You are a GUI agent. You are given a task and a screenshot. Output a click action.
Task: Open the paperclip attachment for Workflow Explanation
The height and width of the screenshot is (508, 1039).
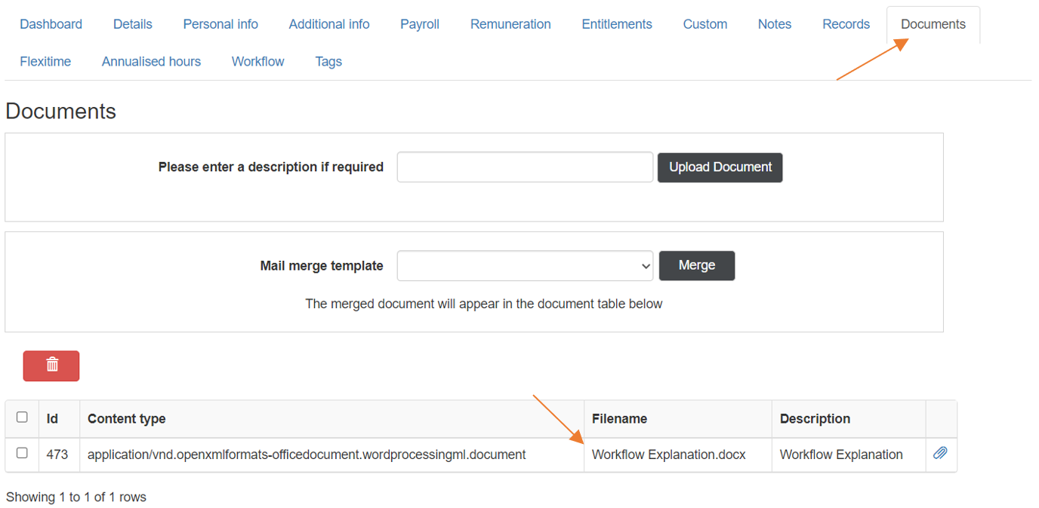coord(940,454)
